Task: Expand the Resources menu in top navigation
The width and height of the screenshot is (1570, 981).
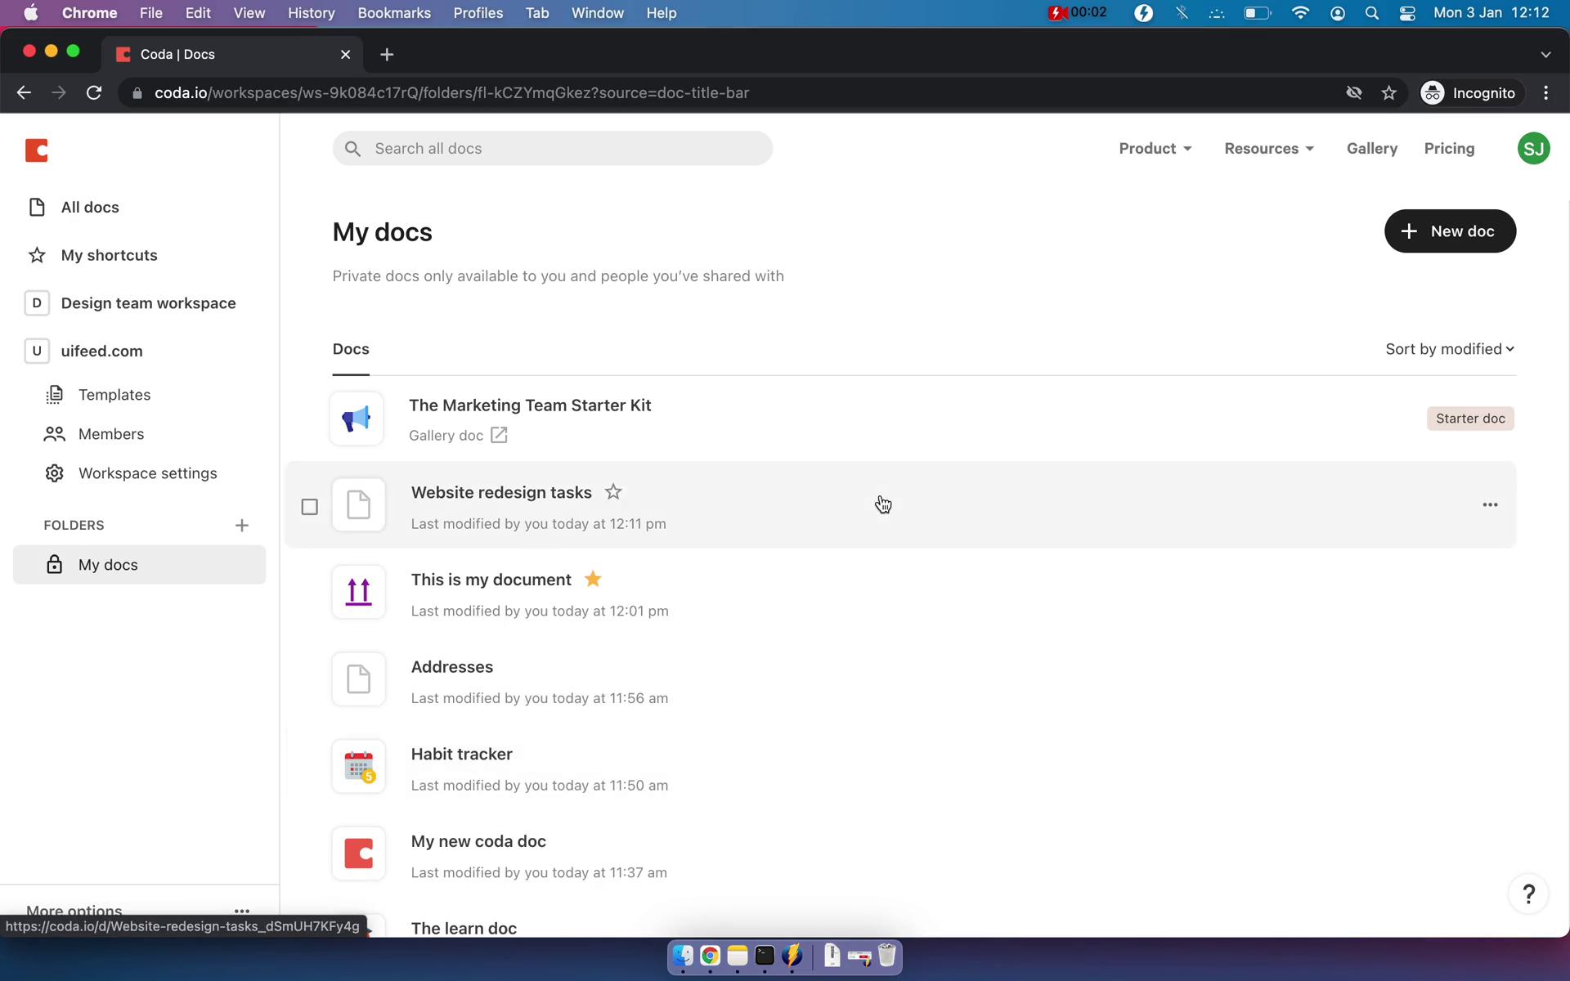Action: [x=1268, y=148]
